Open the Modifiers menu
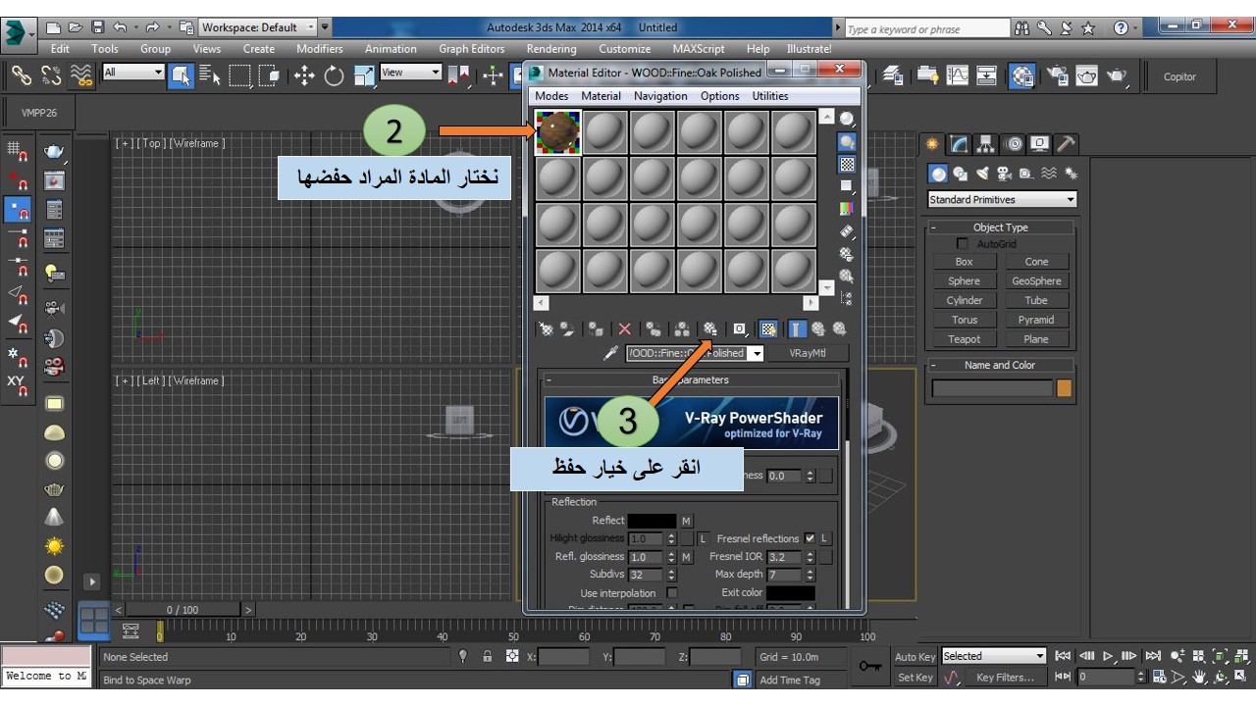Screen dimensions: 1256x706 coord(320,49)
